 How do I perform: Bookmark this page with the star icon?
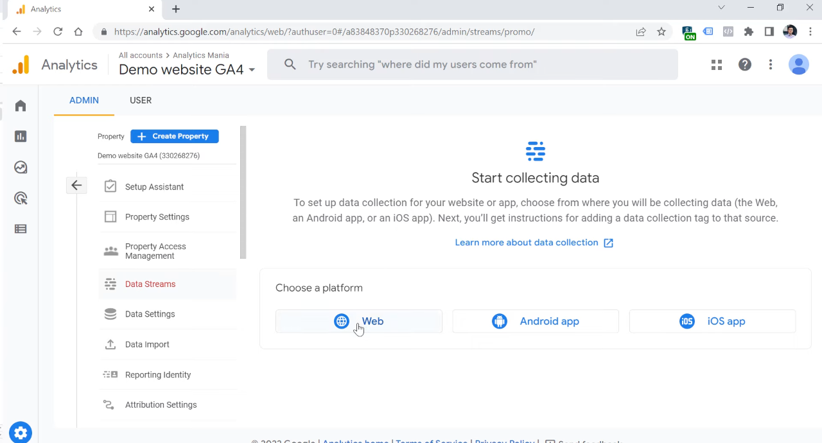coord(661,31)
